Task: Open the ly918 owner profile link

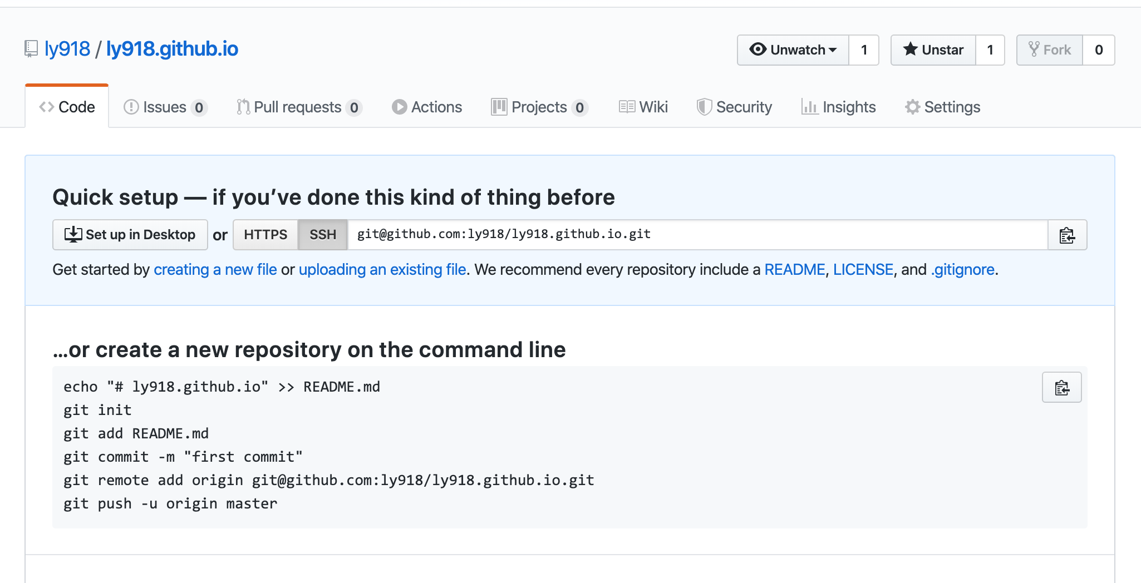Action: click(x=67, y=49)
